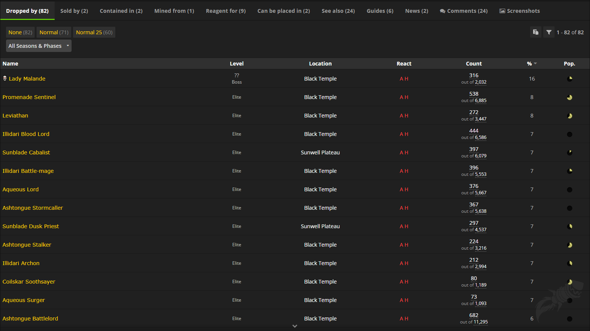The height and width of the screenshot is (331, 590).
Task: Click the Screenshots picture icon
Action: point(502,11)
